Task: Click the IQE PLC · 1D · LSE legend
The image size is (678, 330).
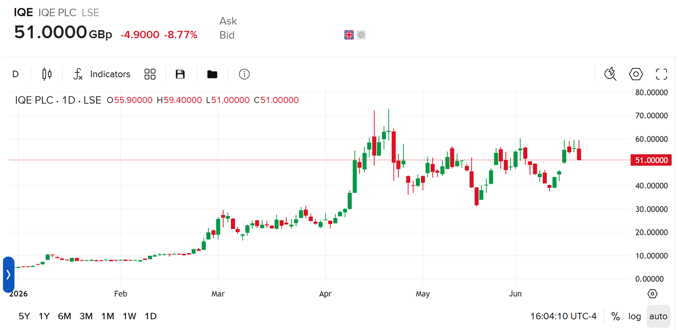Action: (x=58, y=100)
